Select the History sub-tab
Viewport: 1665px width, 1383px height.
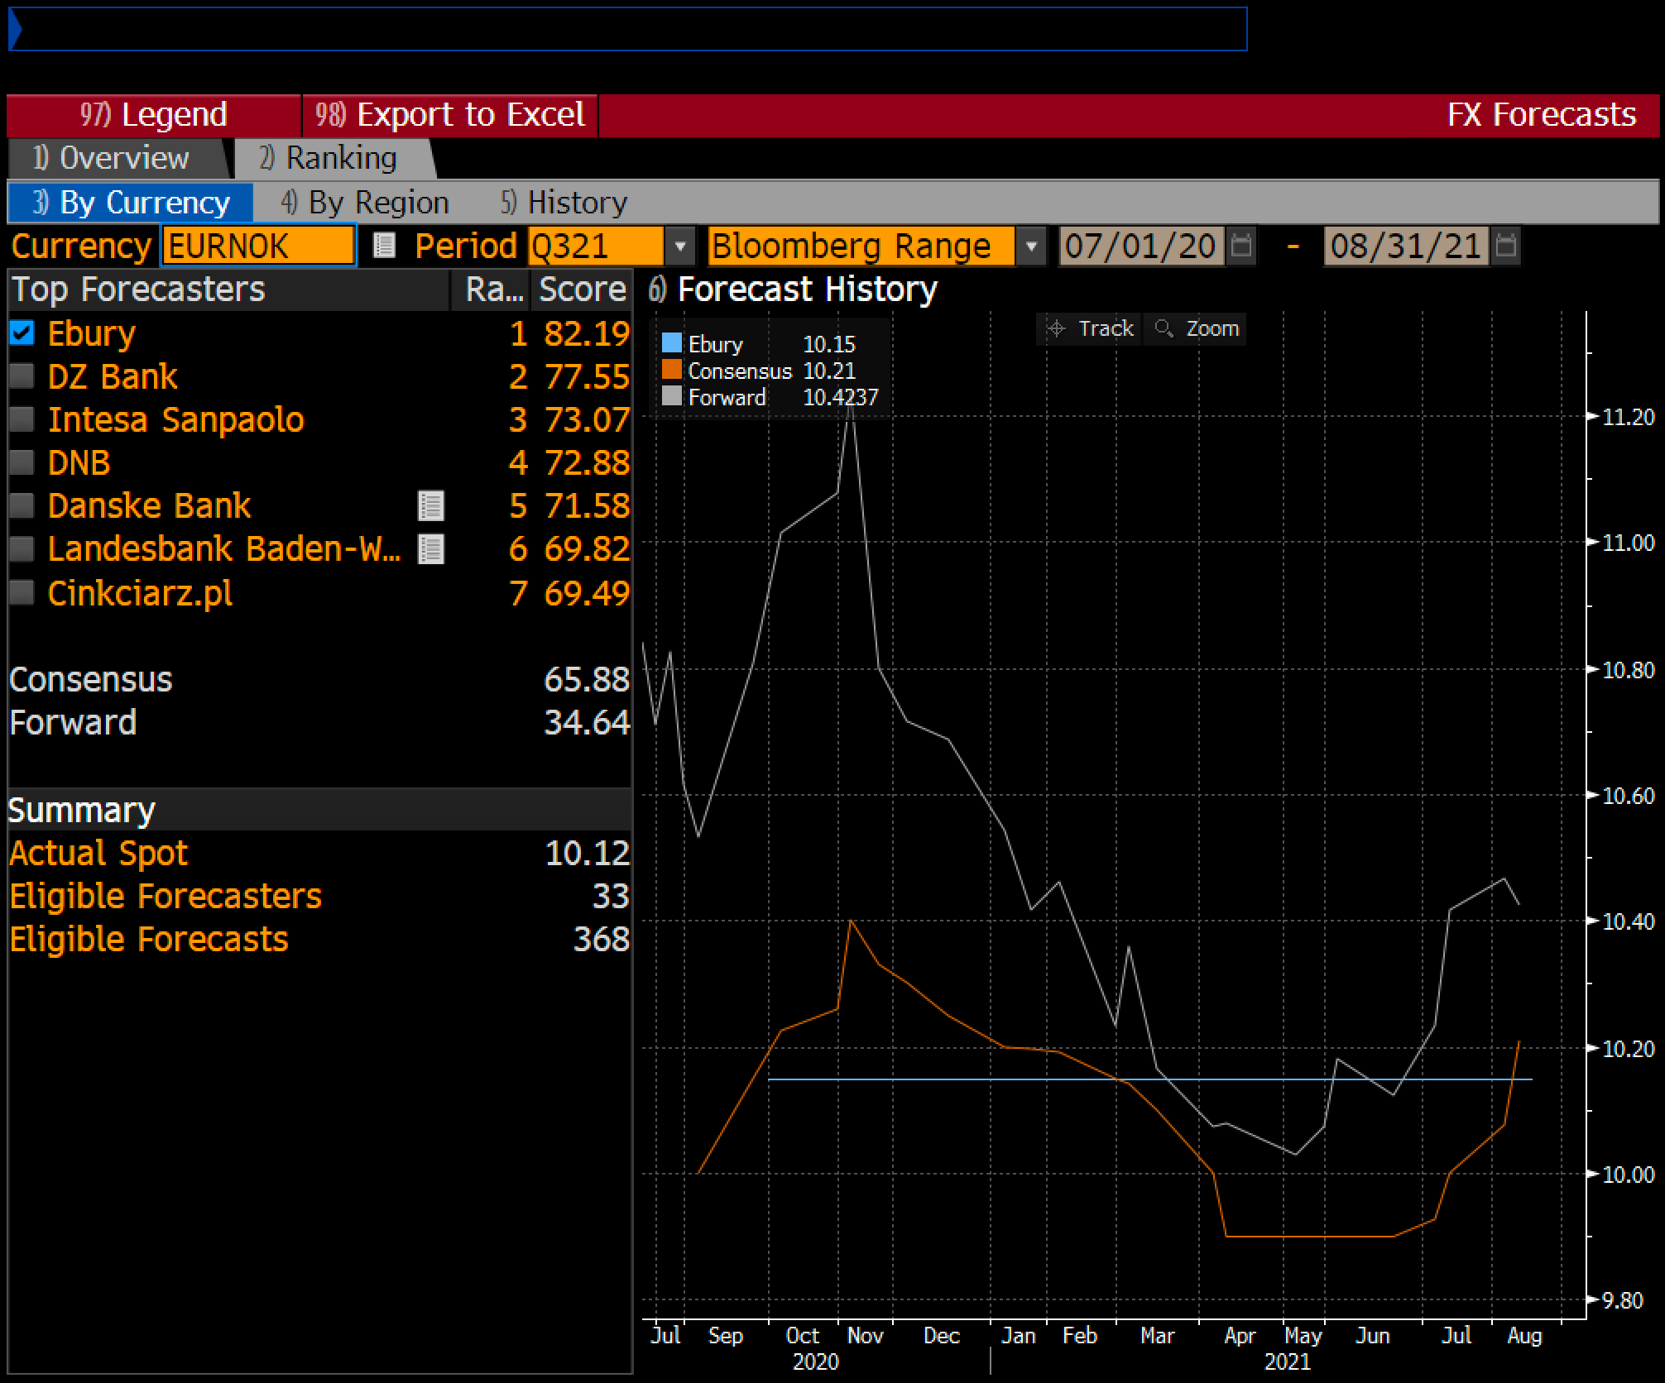pyautogui.click(x=564, y=203)
